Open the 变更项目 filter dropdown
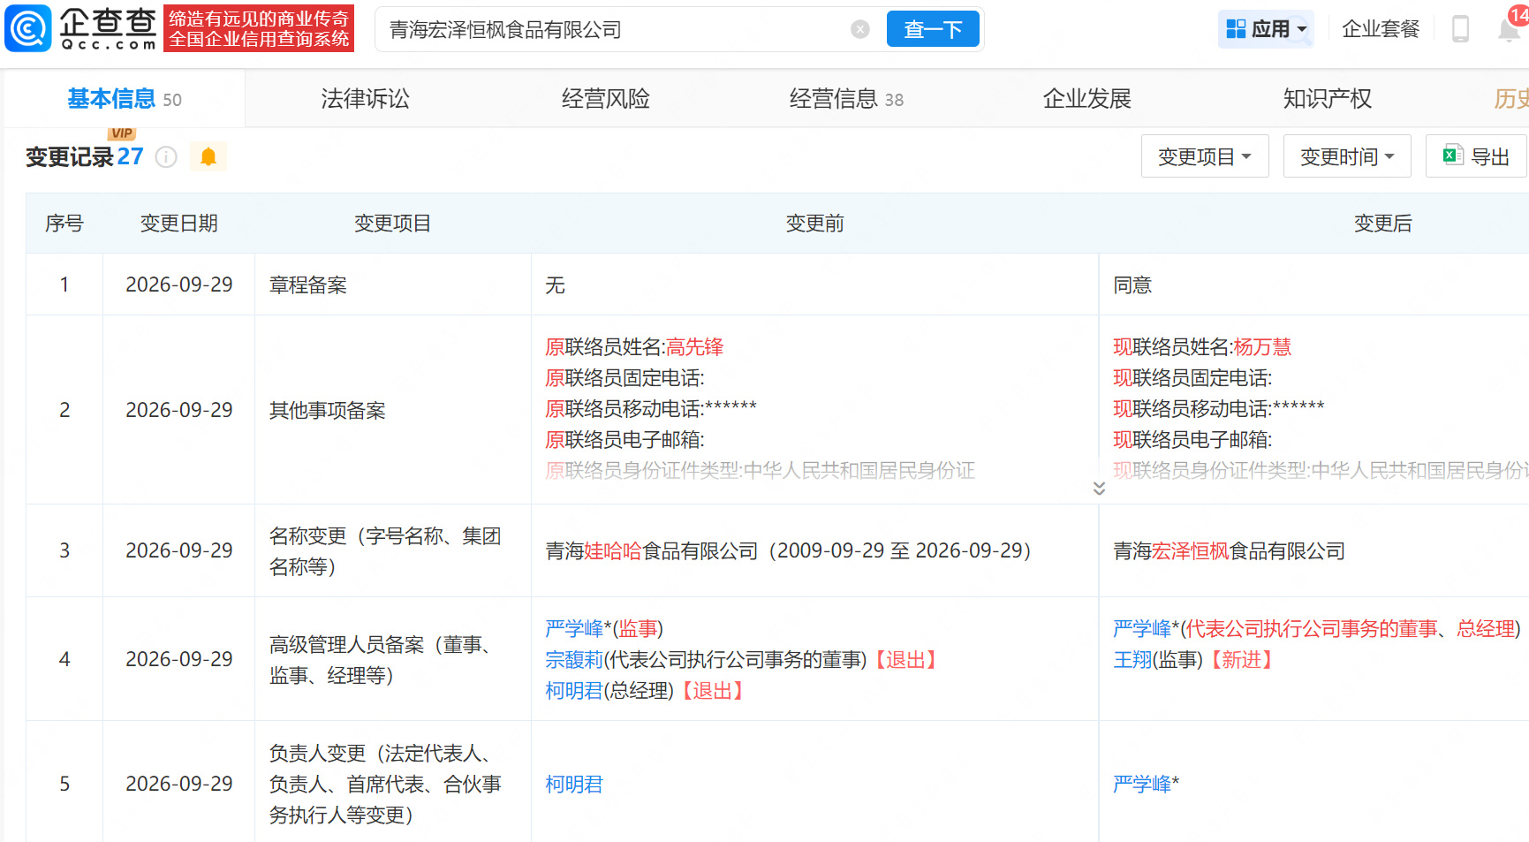This screenshot has width=1529, height=842. (1205, 156)
